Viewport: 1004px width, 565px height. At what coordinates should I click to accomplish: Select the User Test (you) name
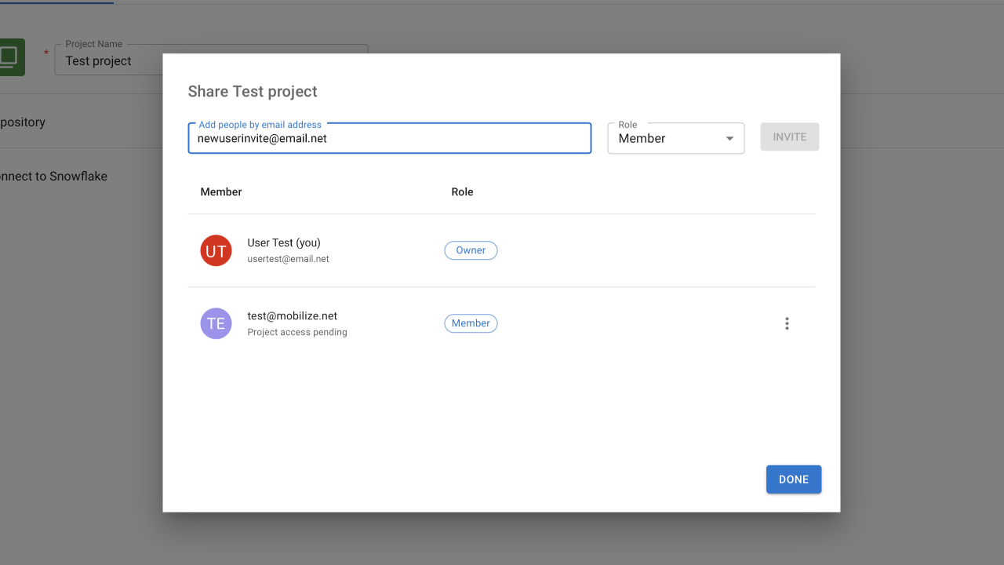click(284, 243)
